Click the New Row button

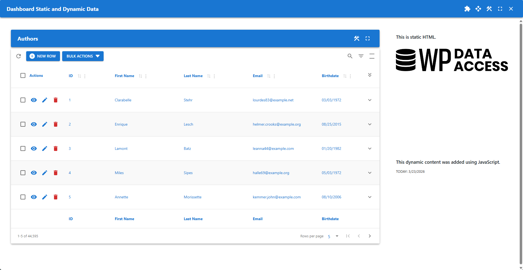[43, 56]
